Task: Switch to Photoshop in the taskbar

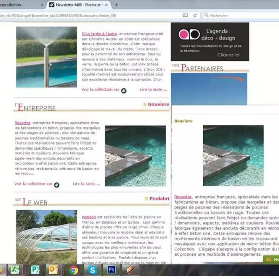Action: click(x=111, y=270)
